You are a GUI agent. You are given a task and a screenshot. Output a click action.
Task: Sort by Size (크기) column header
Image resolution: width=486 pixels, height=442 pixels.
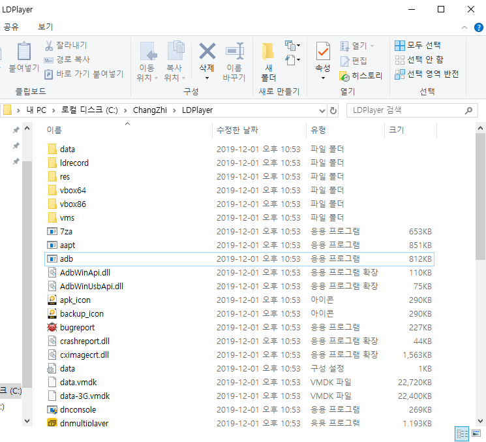[x=397, y=130]
